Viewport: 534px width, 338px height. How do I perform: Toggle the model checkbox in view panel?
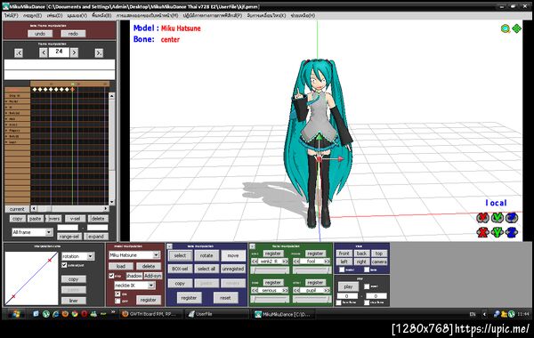click(342, 270)
